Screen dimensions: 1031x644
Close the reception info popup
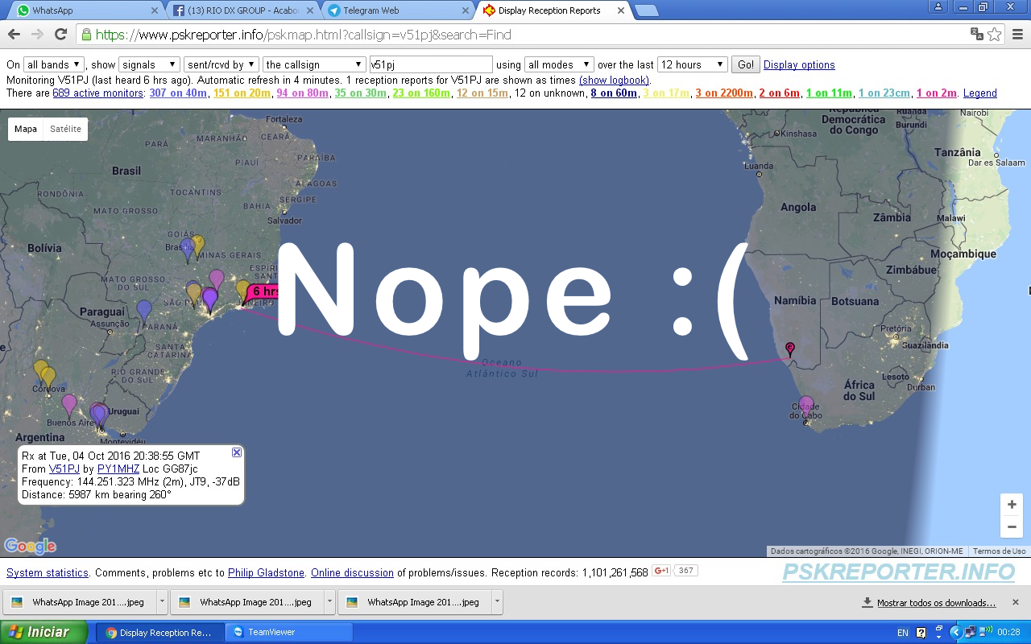coord(237,452)
